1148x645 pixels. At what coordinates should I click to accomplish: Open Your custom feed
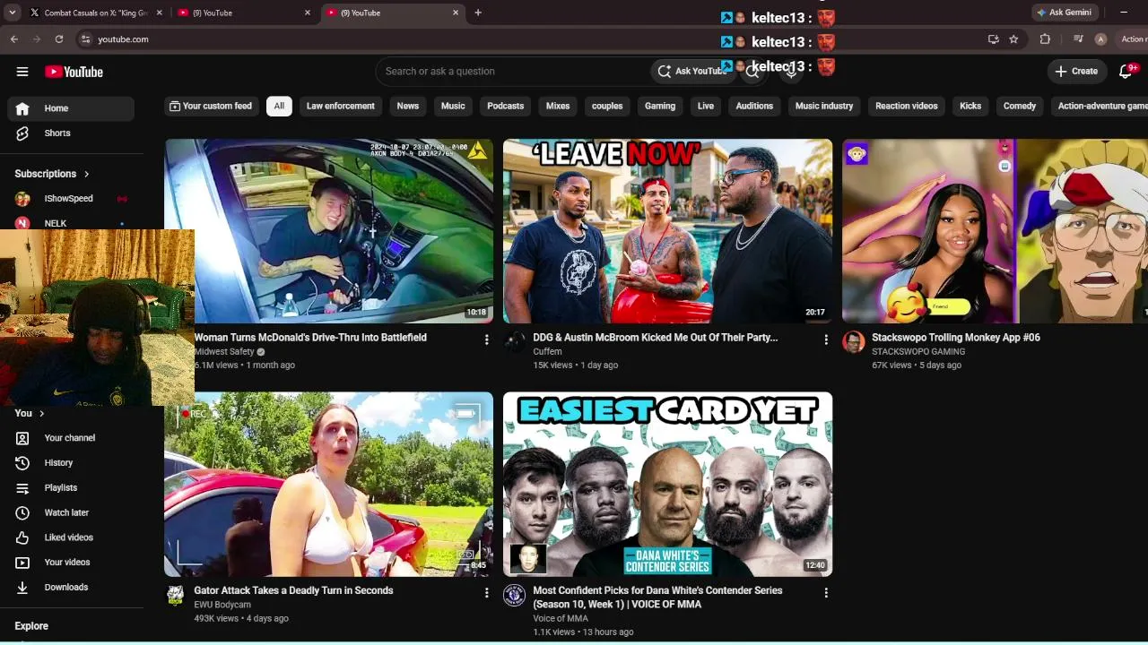211,106
